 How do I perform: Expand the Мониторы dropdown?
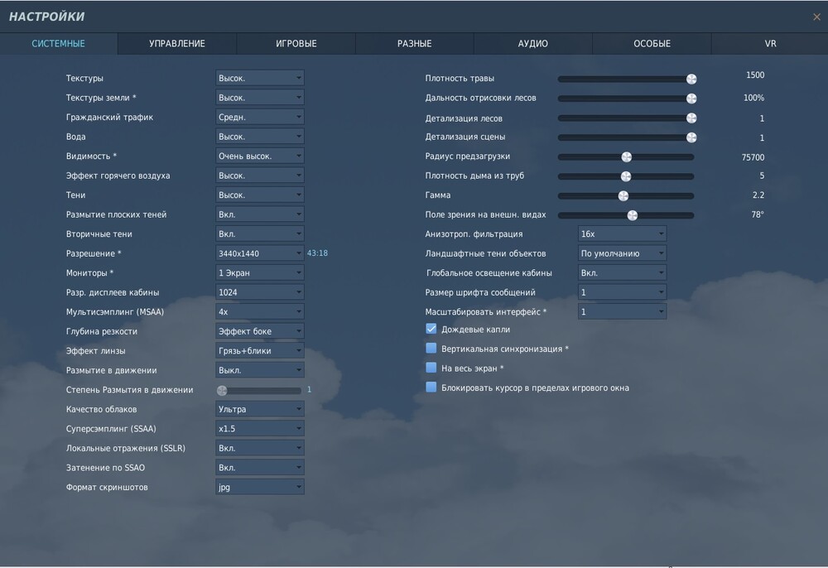[260, 273]
